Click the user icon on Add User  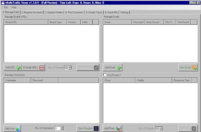[18, 129]
